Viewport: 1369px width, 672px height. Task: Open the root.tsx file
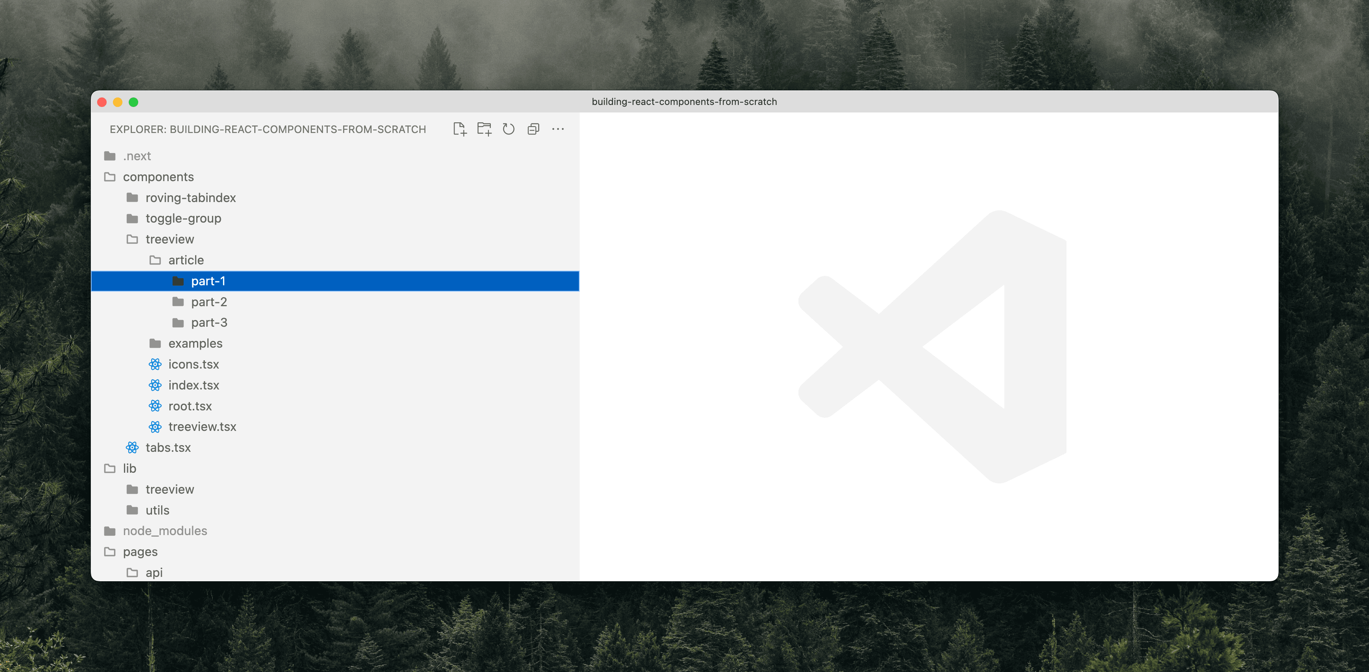(190, 406)
